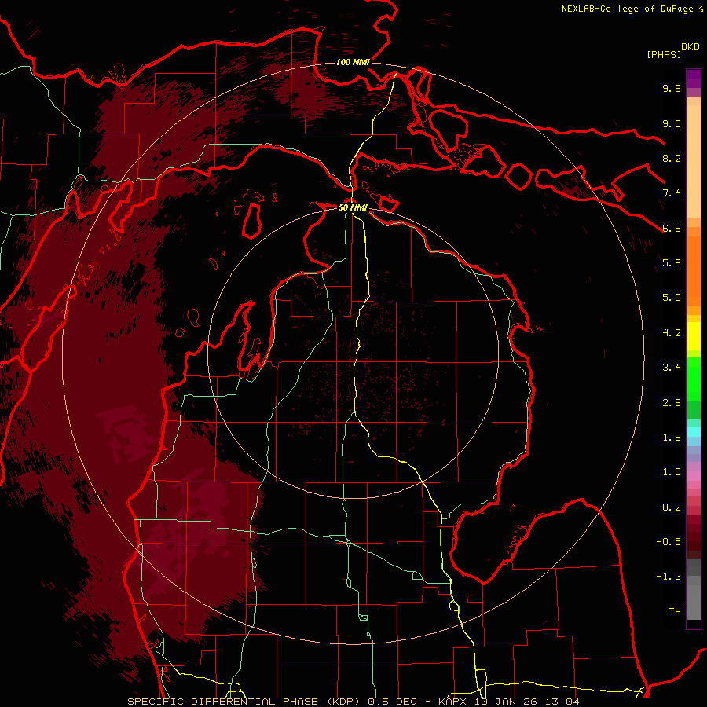Click the TH threshold label
The image size is (707, 707).
675,612
